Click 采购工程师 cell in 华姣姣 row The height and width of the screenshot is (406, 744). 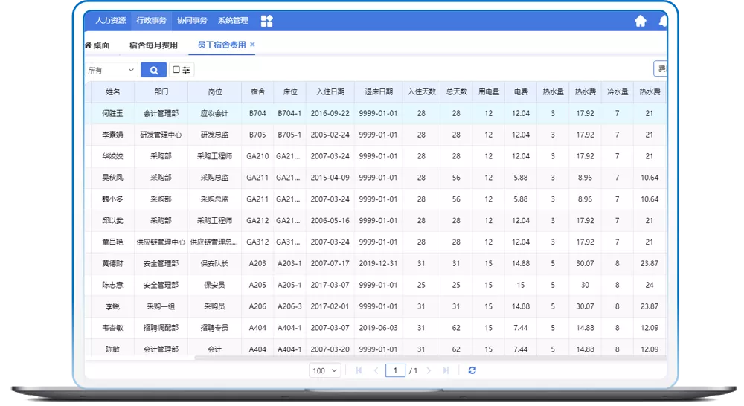214,156
